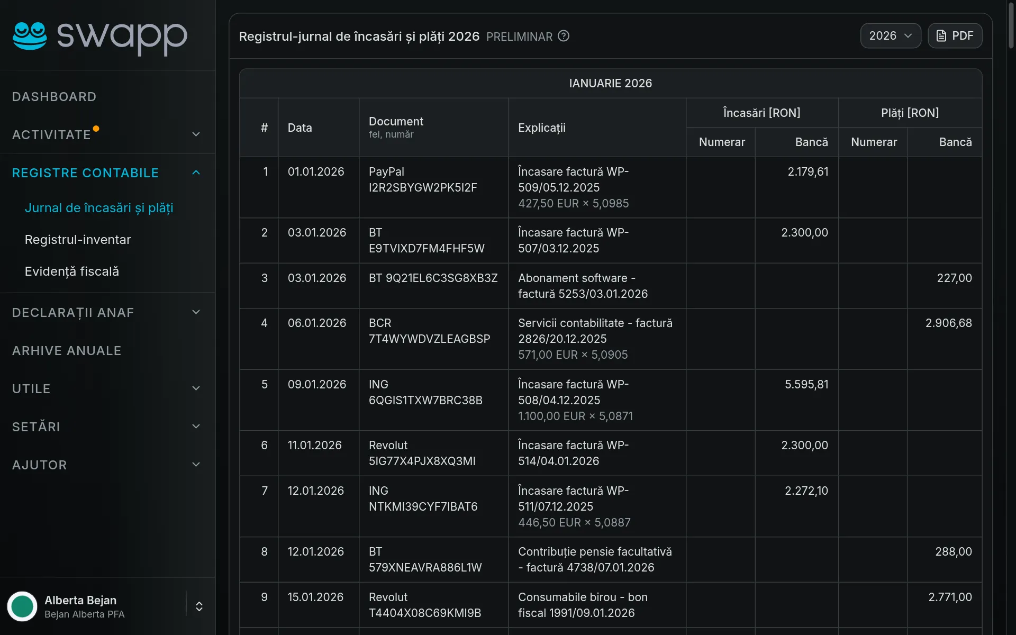1016x635 pixels.
Task: Select Jurnal de încasări și plăți
Action: click(99, 208)
